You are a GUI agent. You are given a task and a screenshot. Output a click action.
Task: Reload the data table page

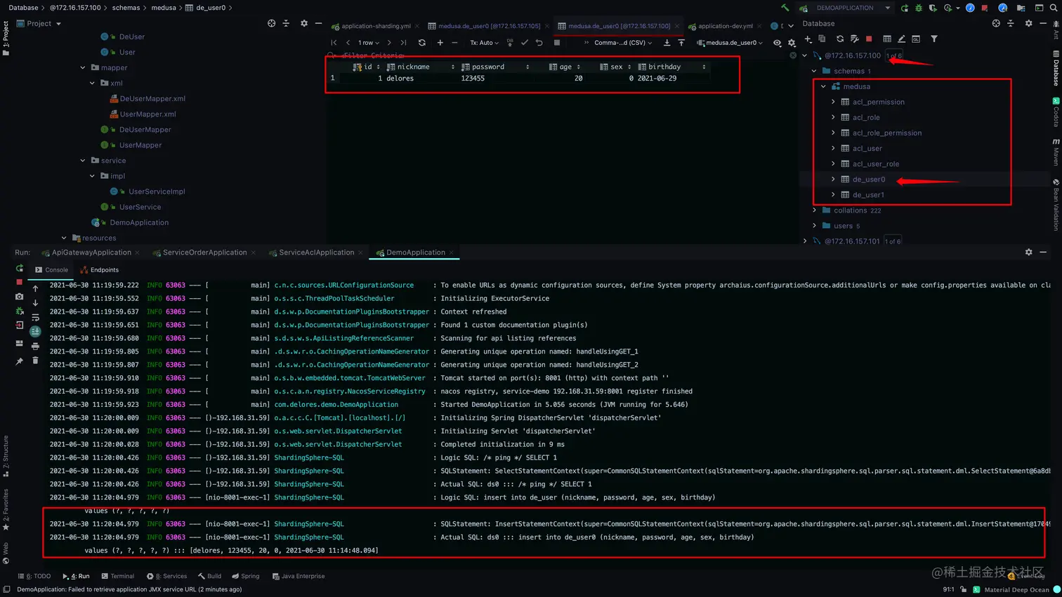422,43
